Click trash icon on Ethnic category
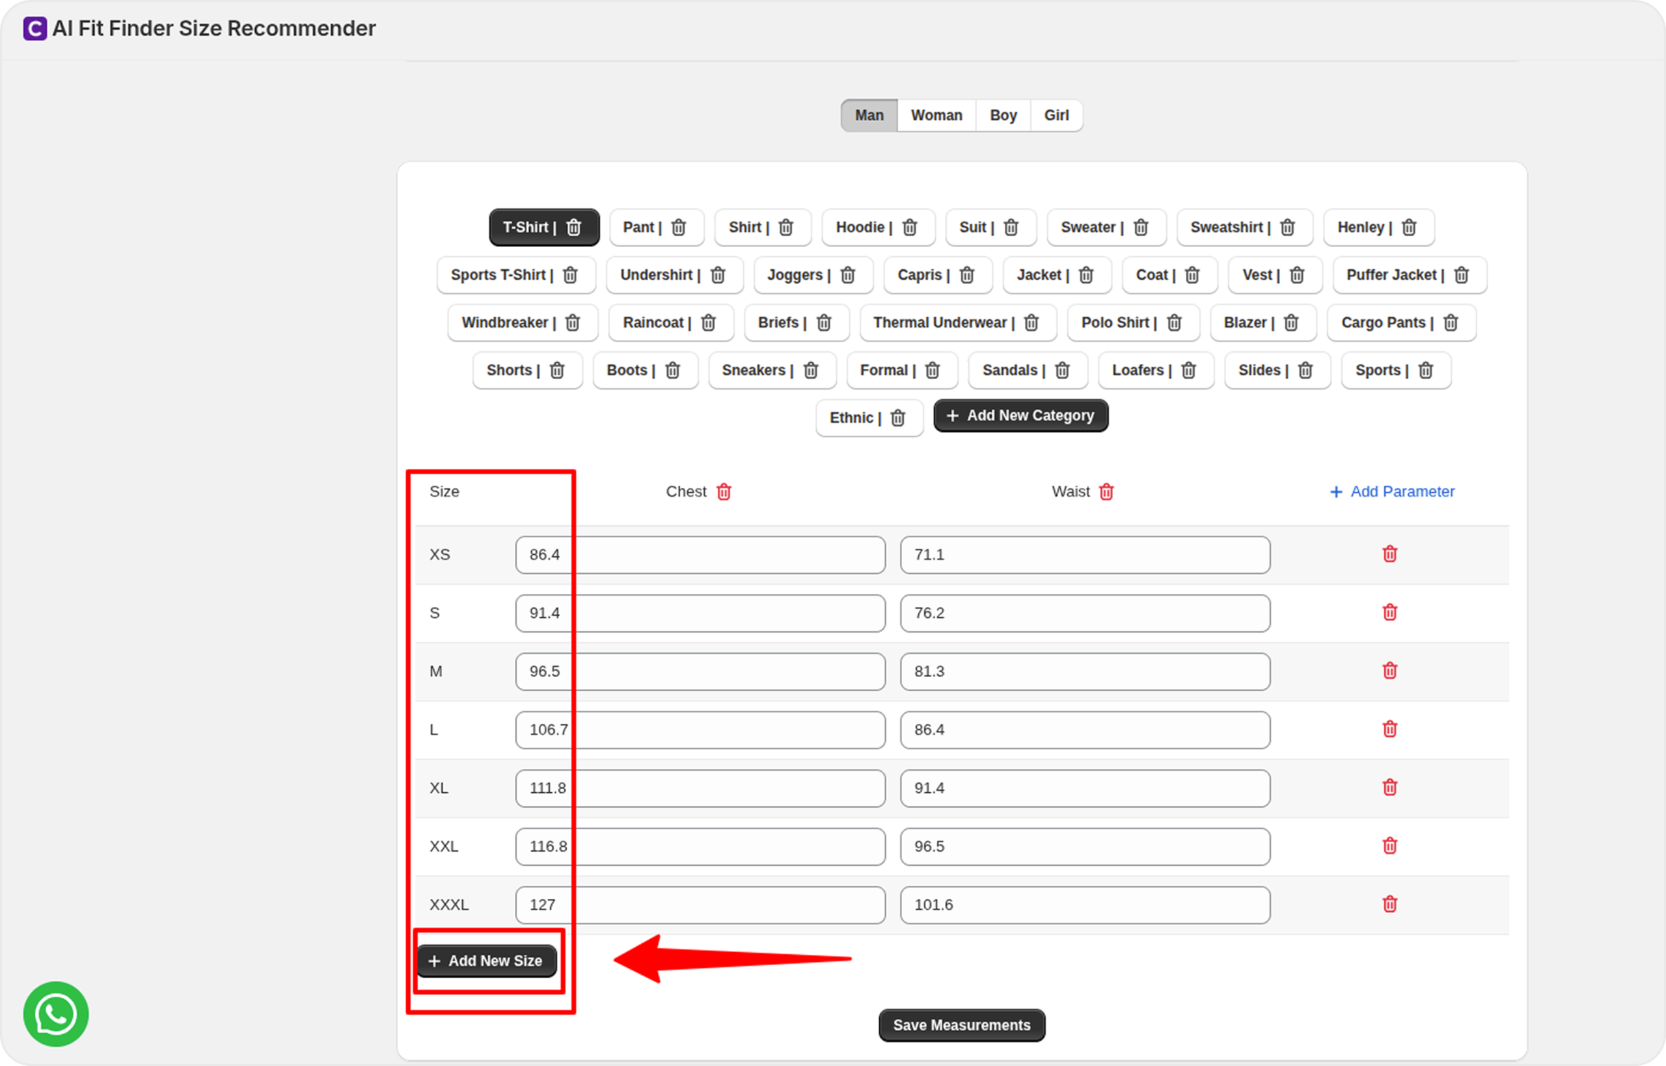1666x1066 pixels. point(897,418)
